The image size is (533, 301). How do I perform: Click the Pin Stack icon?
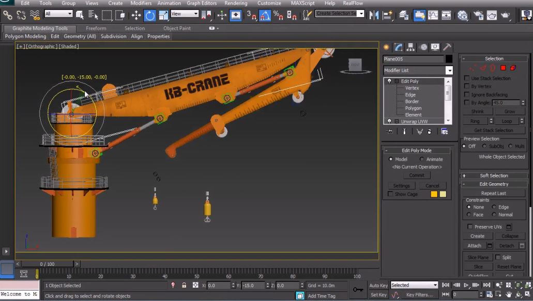pyautogui.click(x=390, y=131)
